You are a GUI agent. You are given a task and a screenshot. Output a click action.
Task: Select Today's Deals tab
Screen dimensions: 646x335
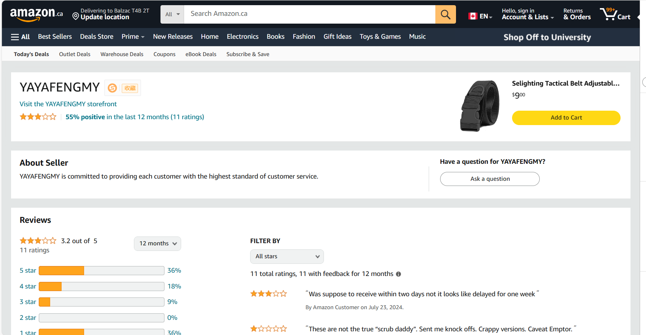(31, 54)
